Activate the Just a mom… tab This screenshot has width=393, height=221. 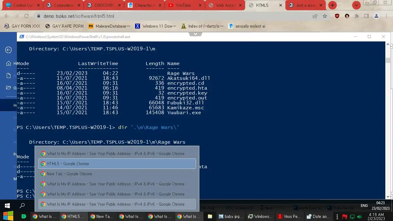305,5
